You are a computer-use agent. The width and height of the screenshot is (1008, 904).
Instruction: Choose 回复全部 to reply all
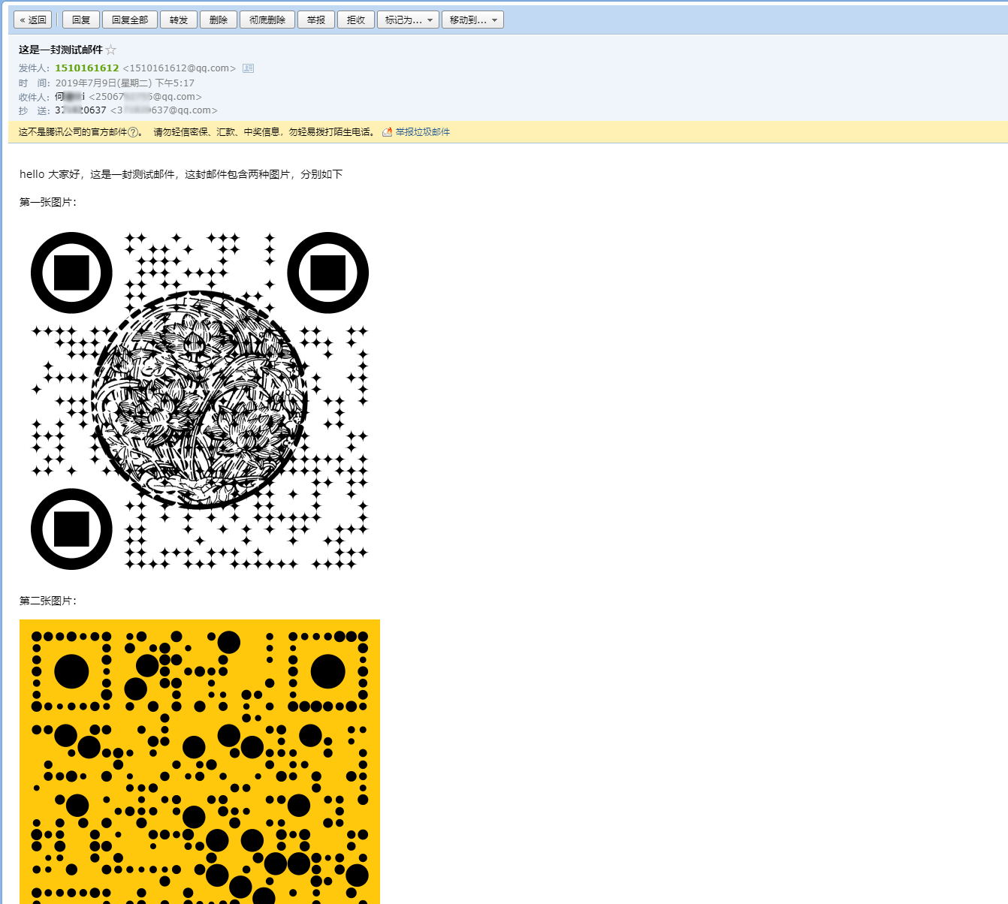[x=130, y=20]
